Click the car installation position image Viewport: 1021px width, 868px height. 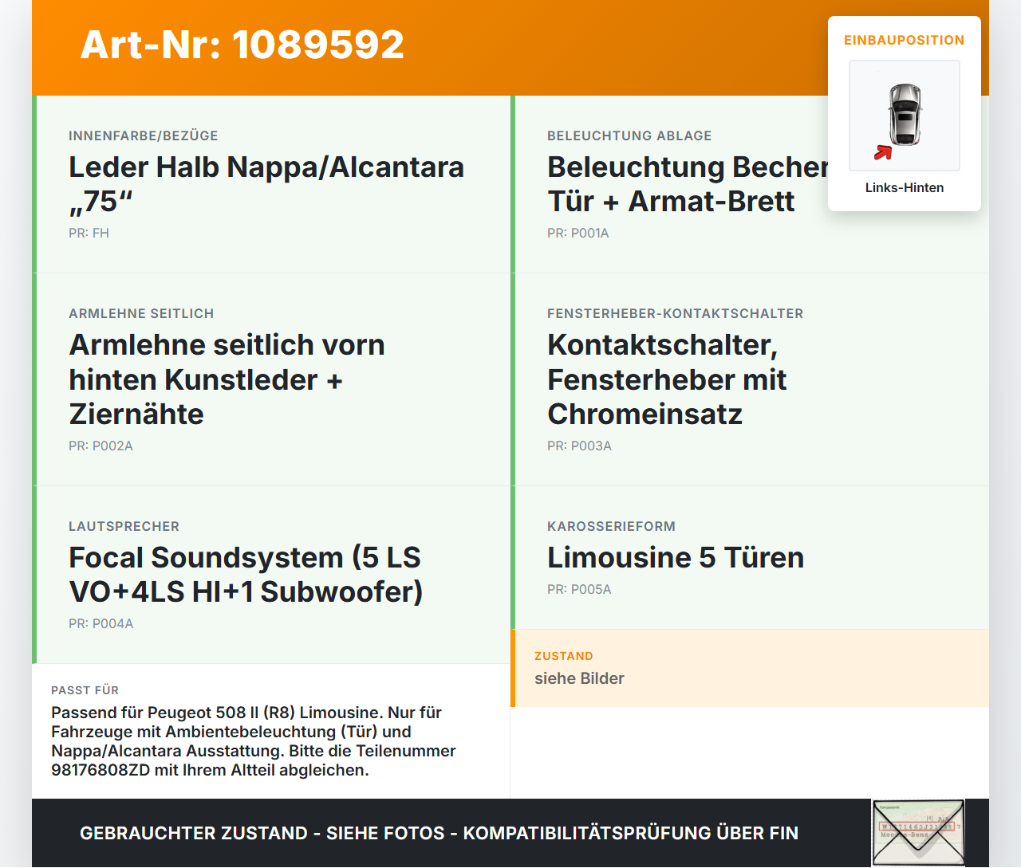click(x=905, y=116)
